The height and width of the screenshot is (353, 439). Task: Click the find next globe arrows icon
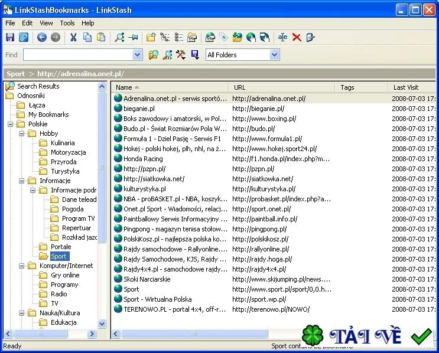(x=167, y=55)
